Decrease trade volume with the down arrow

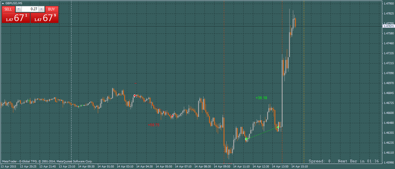(18, 9)
